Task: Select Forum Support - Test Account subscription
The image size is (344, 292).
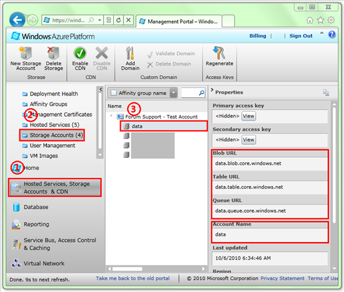Action: [x=157, y=117]
